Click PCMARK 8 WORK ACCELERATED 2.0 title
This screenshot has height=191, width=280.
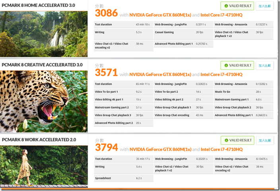click(x=39, y=140)
